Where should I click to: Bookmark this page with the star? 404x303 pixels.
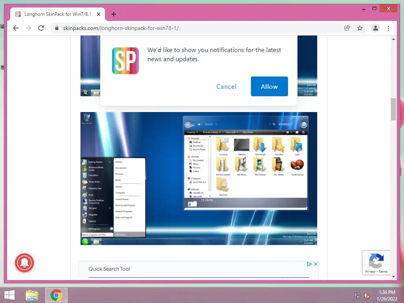(360, 28)
